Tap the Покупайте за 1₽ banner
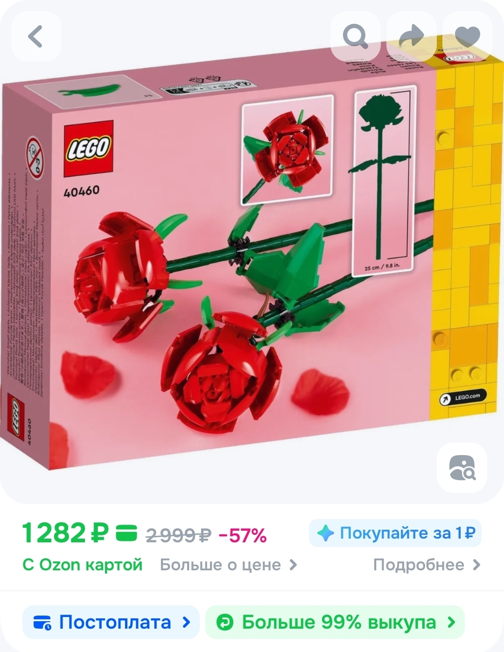 [x=395, y=533]
